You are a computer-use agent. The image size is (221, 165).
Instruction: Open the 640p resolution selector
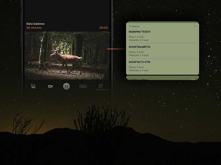(83, 86)
